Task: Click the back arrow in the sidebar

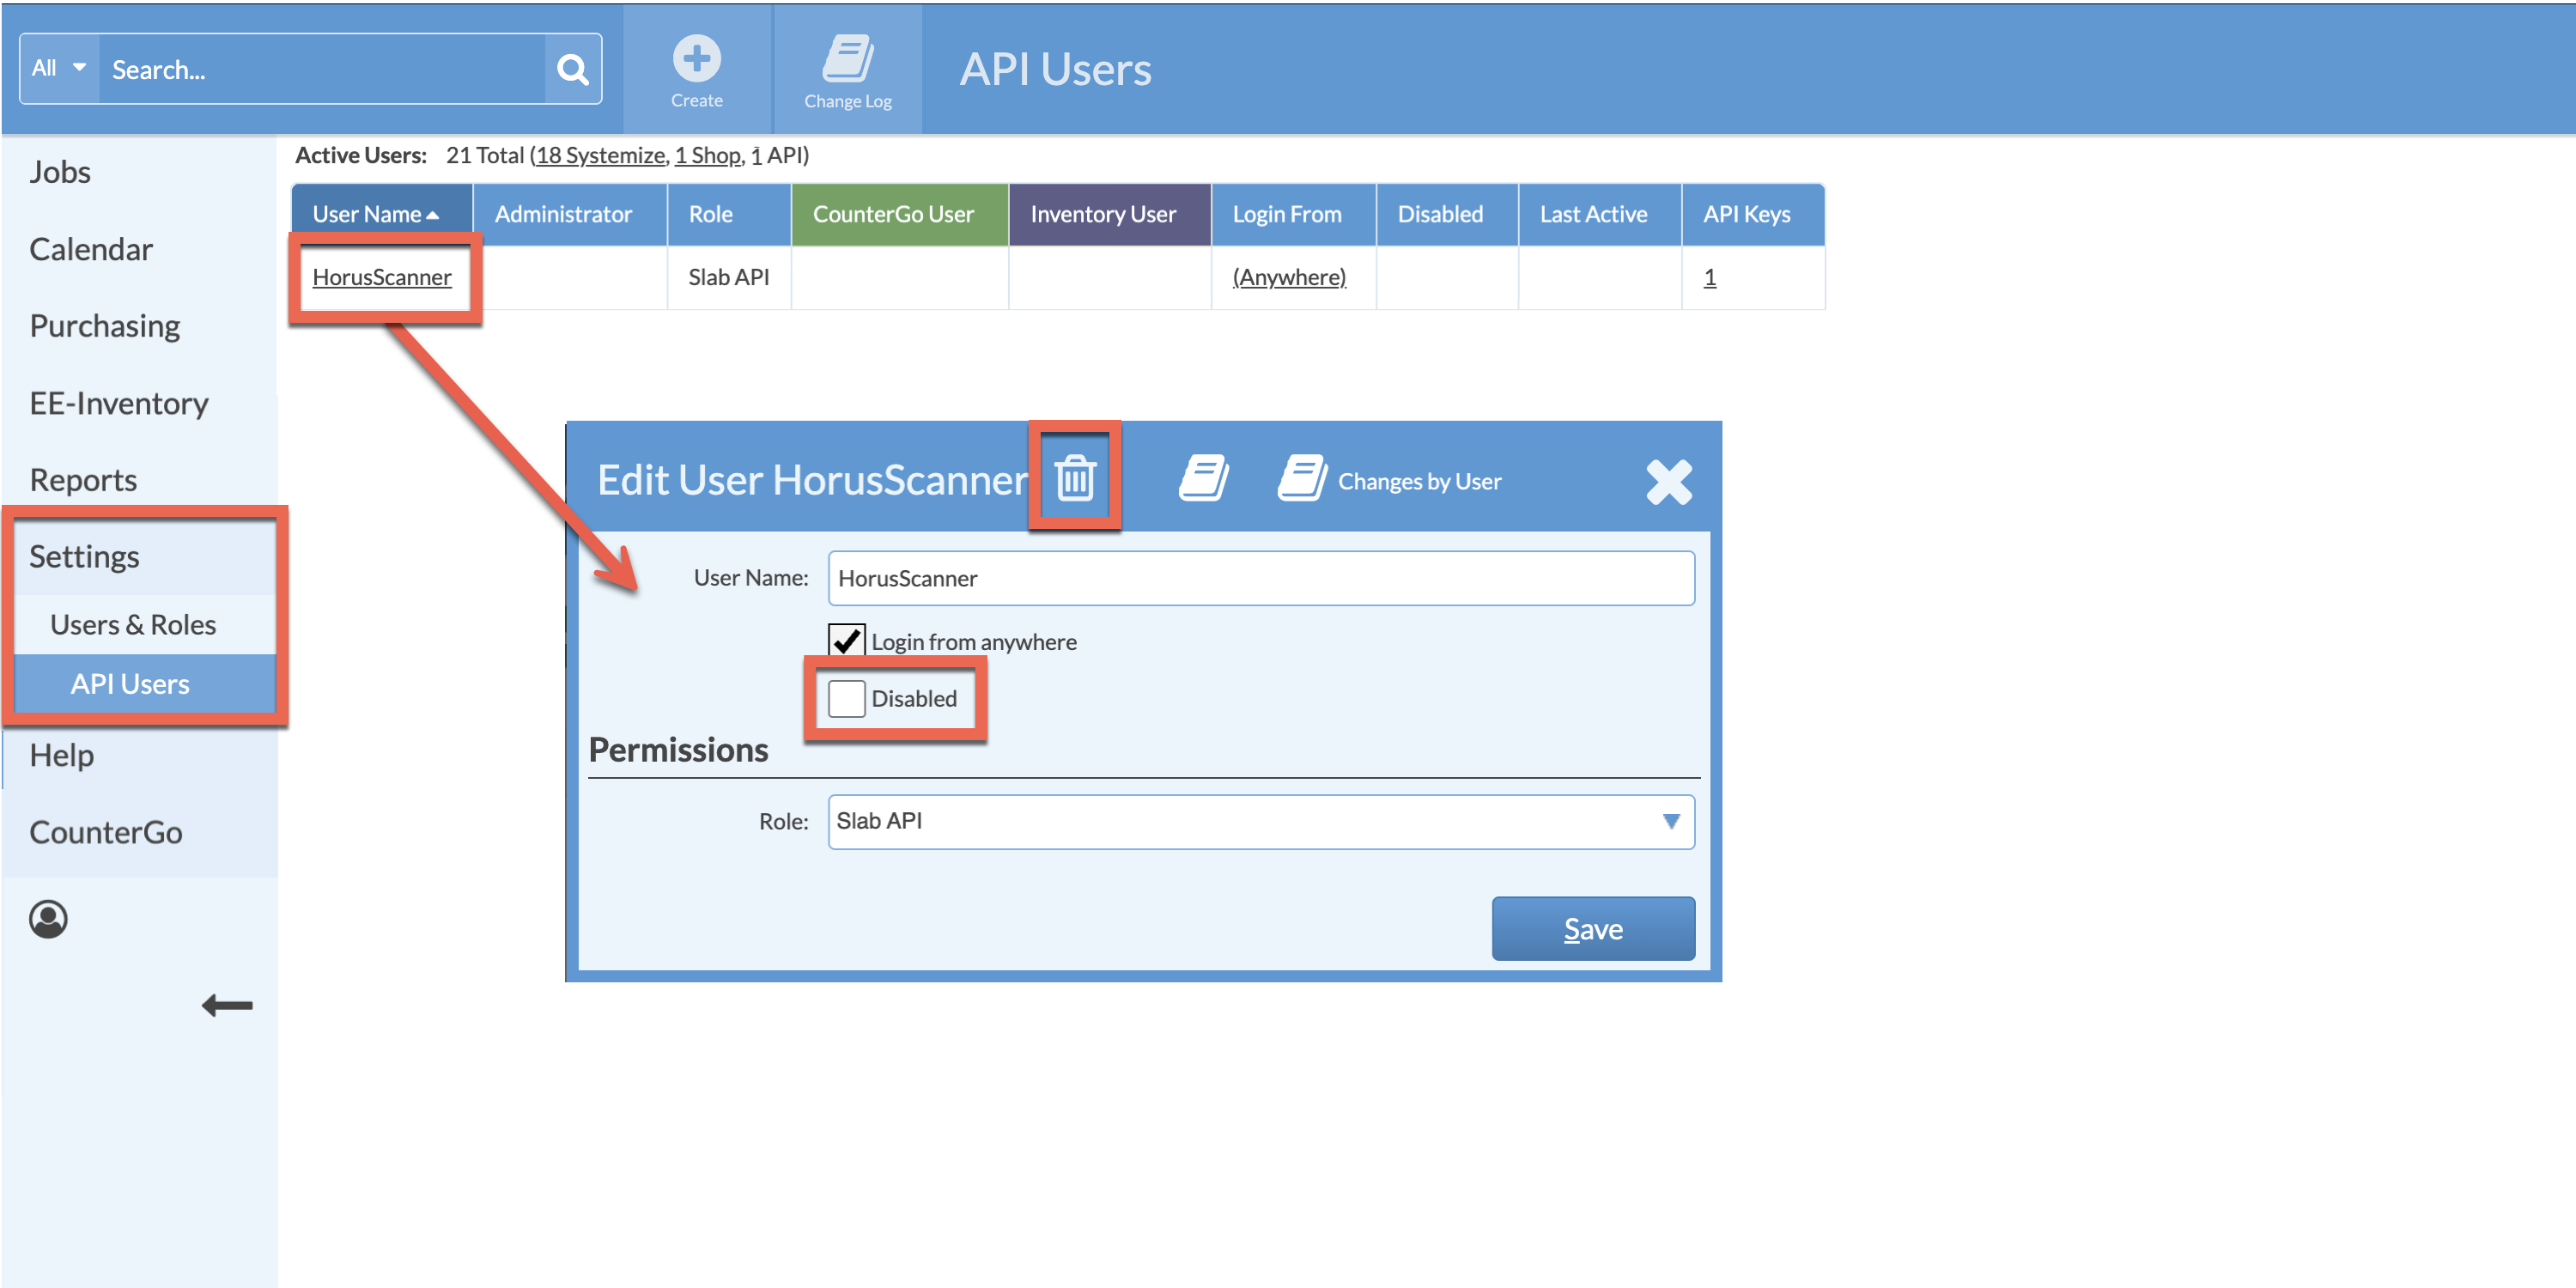Action: click(x=225, y=1006)
